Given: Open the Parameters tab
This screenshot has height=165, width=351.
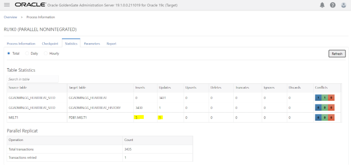Looking at the screenshot, I should (92, 43).
